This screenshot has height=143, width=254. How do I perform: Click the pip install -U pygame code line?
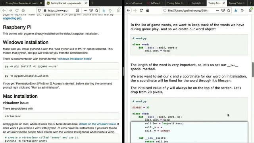pos(61,66)
